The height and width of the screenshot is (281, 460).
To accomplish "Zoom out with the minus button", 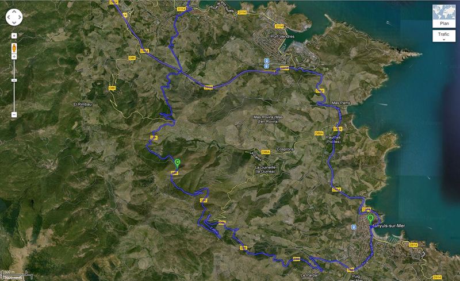I will pyautogui.click(x=14, y=114).
